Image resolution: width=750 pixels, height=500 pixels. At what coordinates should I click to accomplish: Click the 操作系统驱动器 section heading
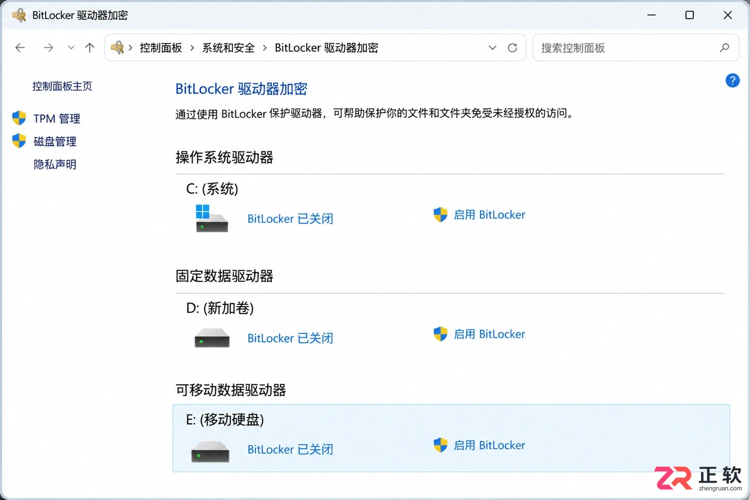[x=224, y=157]
